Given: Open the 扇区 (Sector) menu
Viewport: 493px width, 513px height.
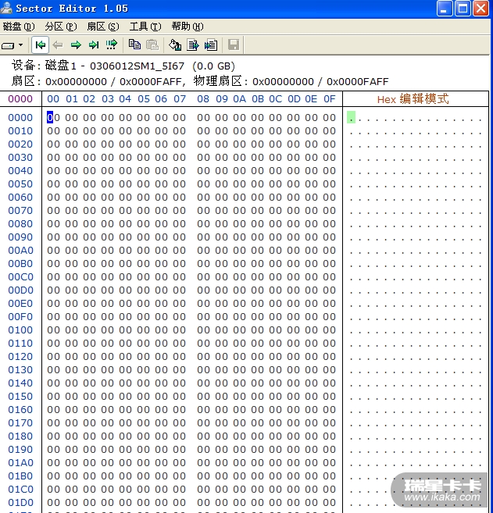Looking at the screenshot, I should (102, 27).
